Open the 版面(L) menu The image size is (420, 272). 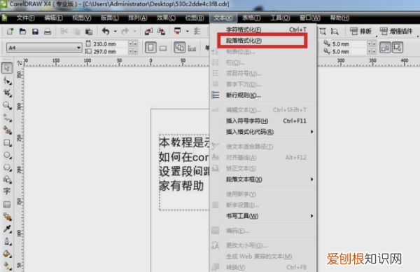click(110, 18)
